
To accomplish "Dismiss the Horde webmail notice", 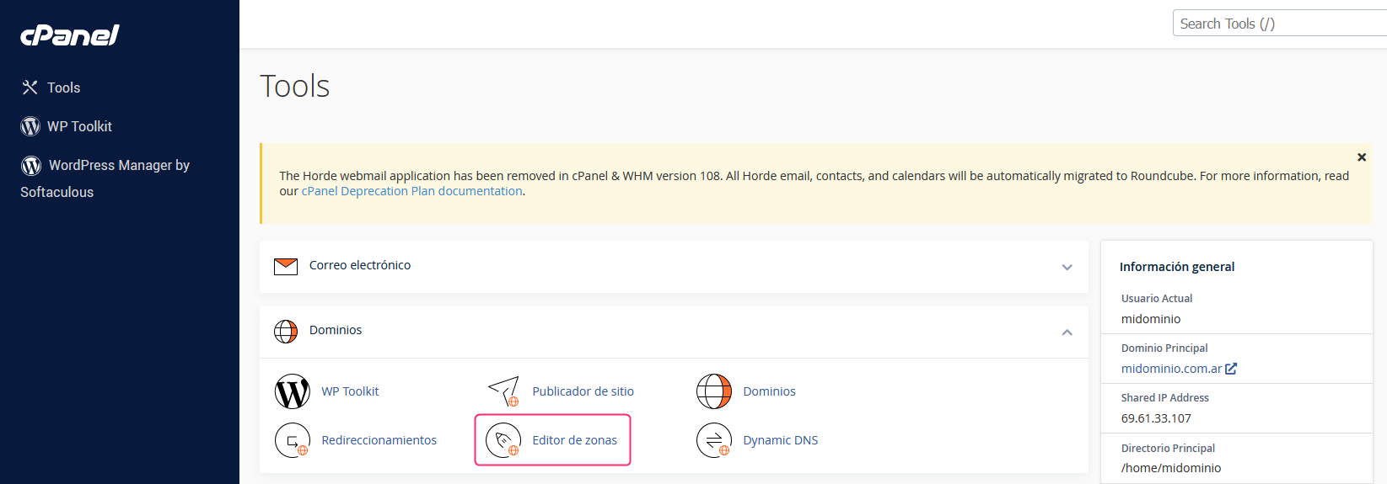I will [1361, 157].
